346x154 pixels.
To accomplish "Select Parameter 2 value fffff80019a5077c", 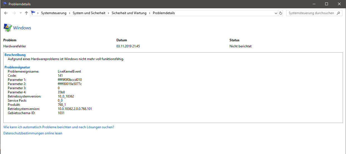I will click(70, 84).
